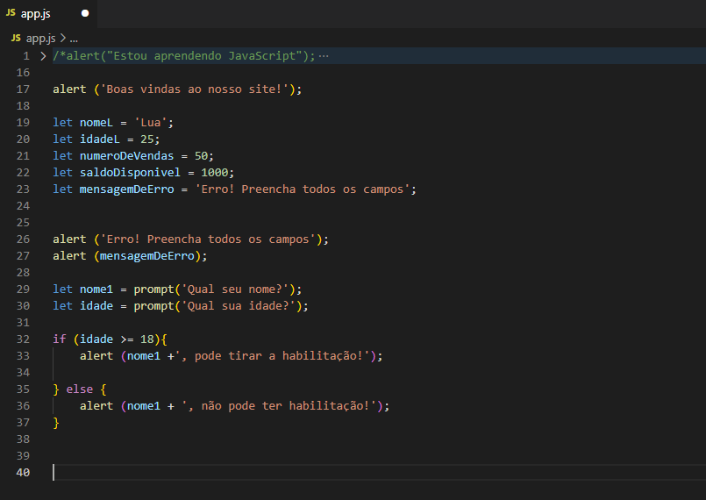Viewport: 706px width, 500px height.
Task: Click the variable nomeL on line 19
Action: pos(96,123)
